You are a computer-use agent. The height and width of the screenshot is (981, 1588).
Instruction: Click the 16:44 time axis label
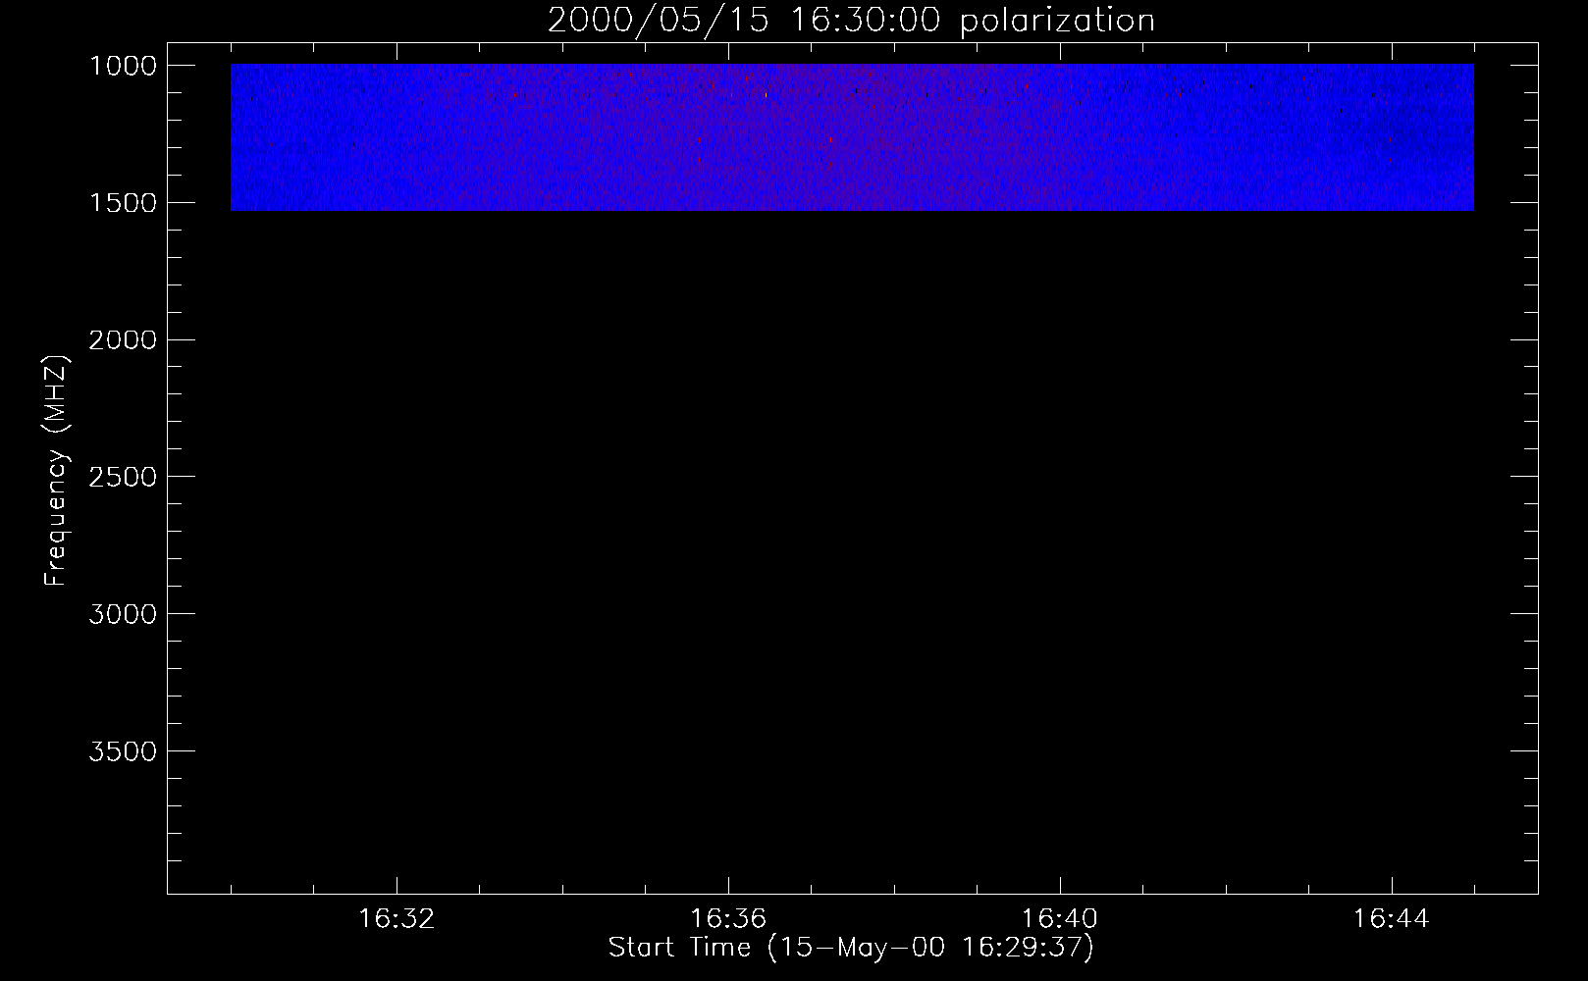tap(1392, 919)
